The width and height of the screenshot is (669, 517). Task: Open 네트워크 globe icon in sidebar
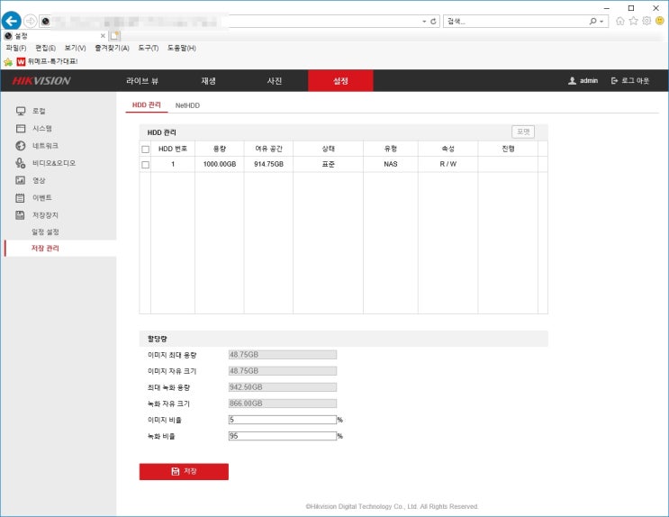[21, 146]
